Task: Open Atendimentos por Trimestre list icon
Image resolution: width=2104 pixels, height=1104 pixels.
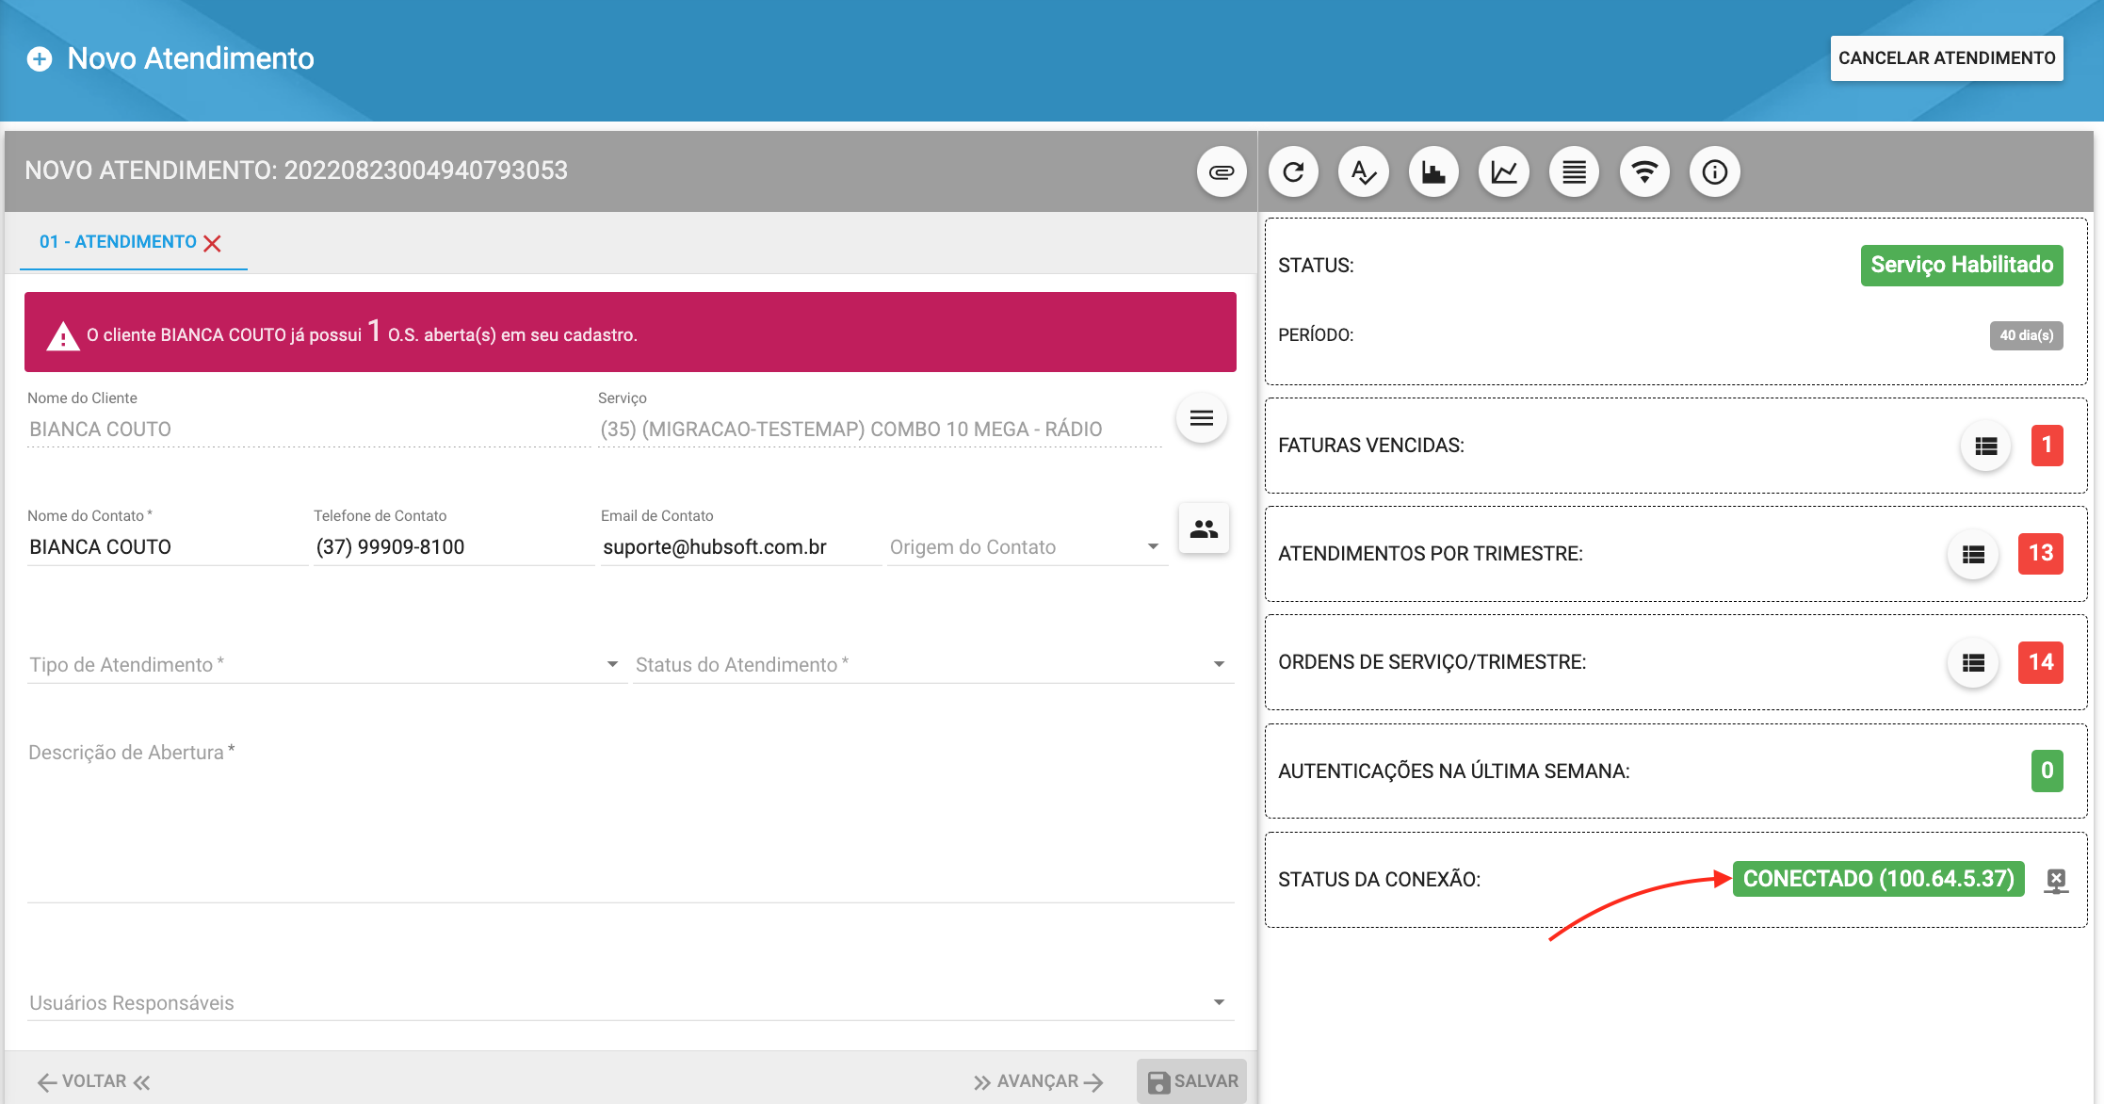Action: 1973,555
